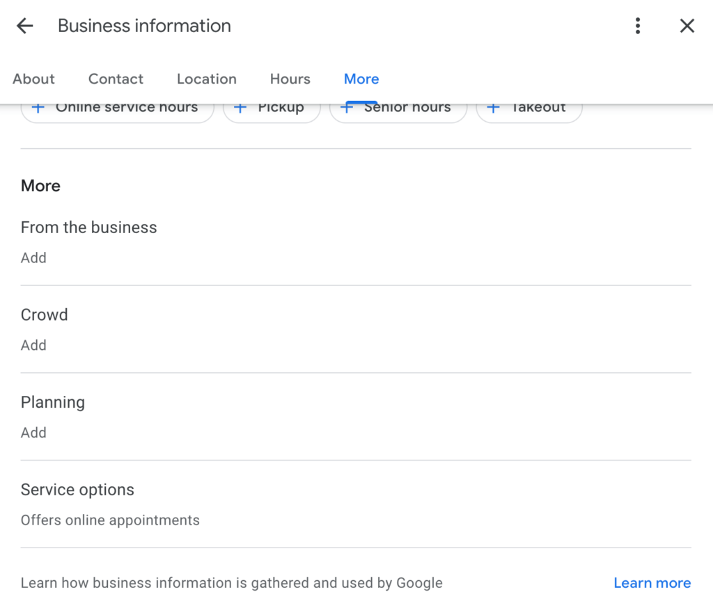The width and height of the screenshot is (713, 615).
Task: Go back with the left arrow icon
Action: click(x=25, y=26)
